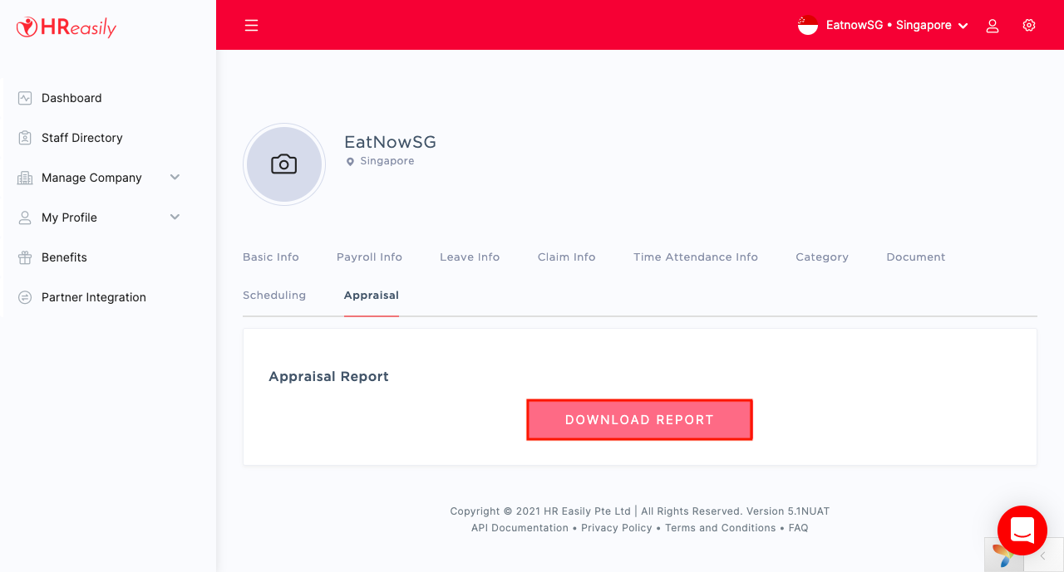Click the user account icon
Image resolution: width=1064 pixels, height=572 pixels.
992,26
